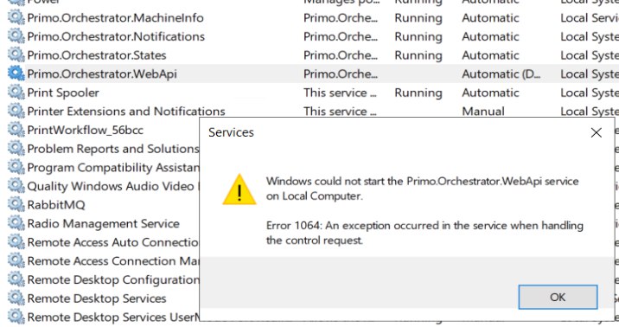Screen dimensions: 619x327
Task: Select the Print Spooler service row
Action: (314, 93)
